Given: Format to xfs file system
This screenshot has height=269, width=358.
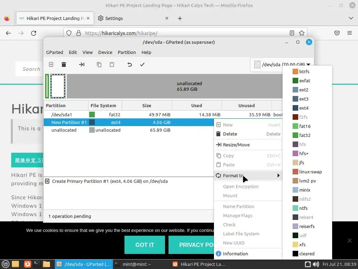Looking at the screenshot, I should 307,244.
